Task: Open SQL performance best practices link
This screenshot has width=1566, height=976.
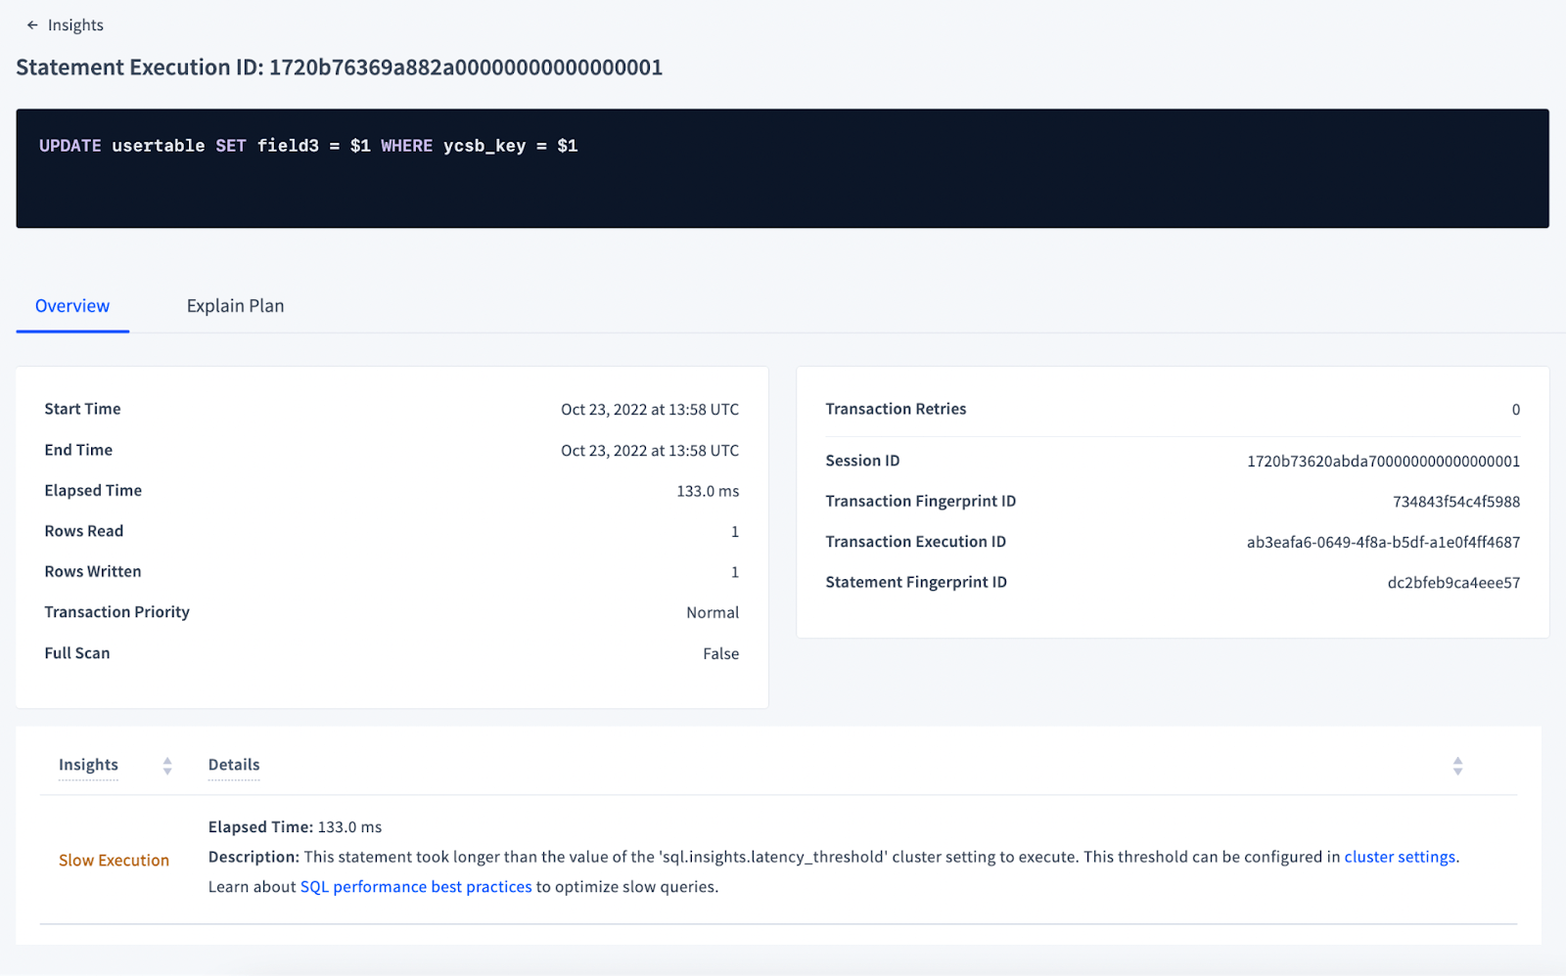Action: [416, 887]
